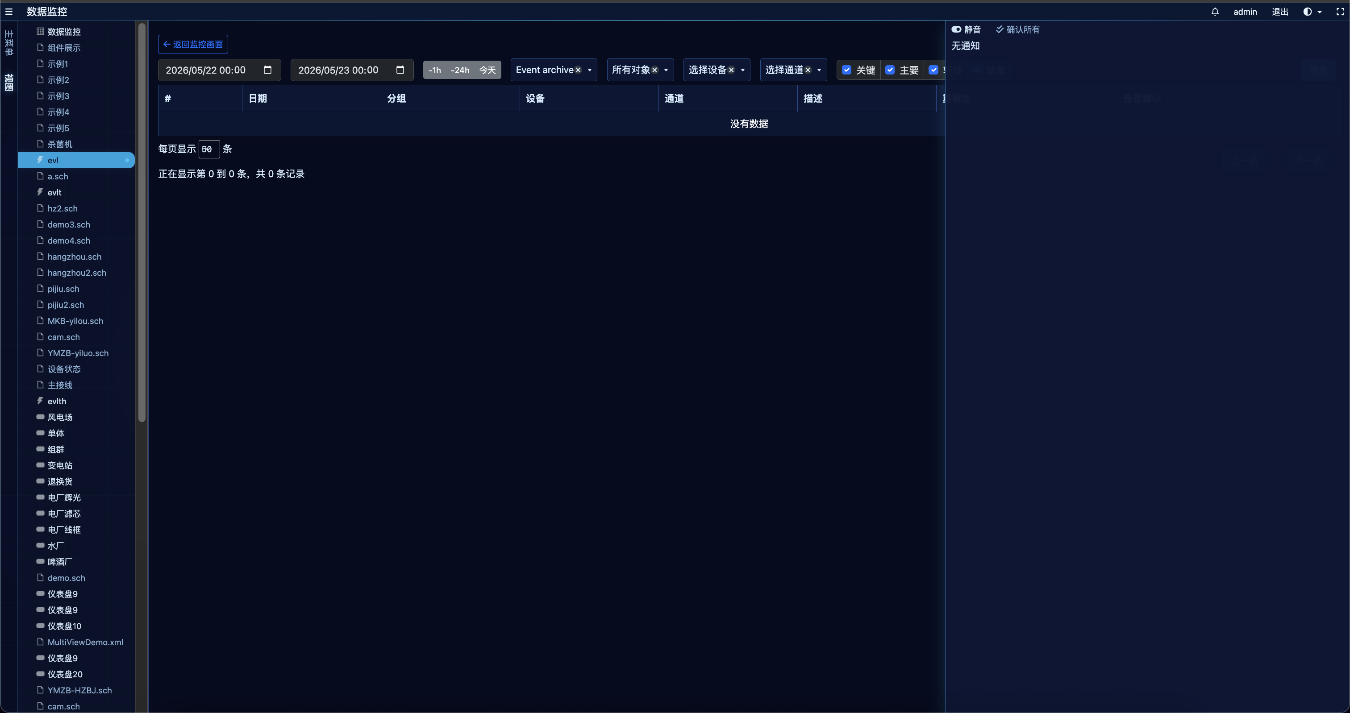Switch to the 主菜单 vertical tab
Screen dimensions: 1350x713
click(9, 43)
